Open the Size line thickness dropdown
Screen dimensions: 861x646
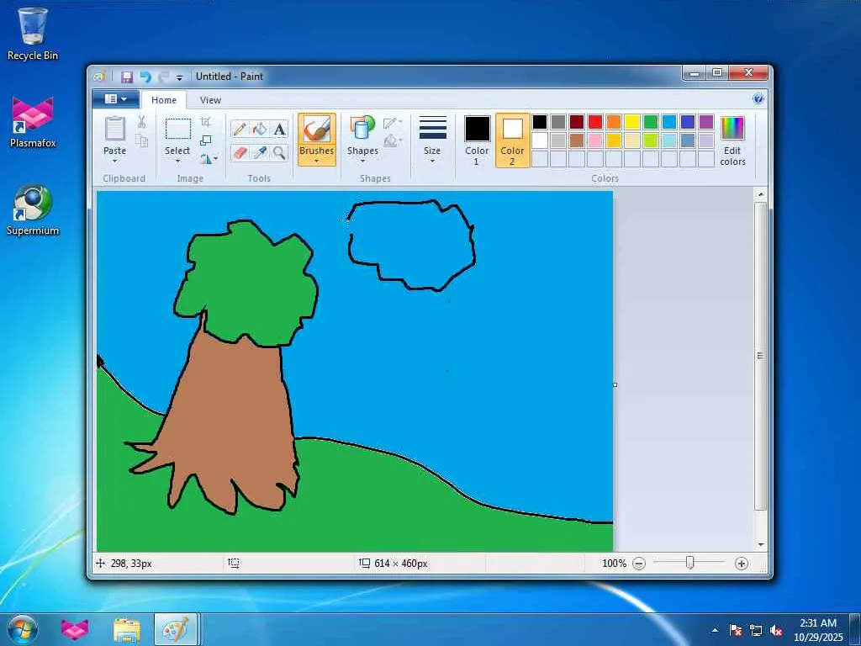(x=432, y=140)
